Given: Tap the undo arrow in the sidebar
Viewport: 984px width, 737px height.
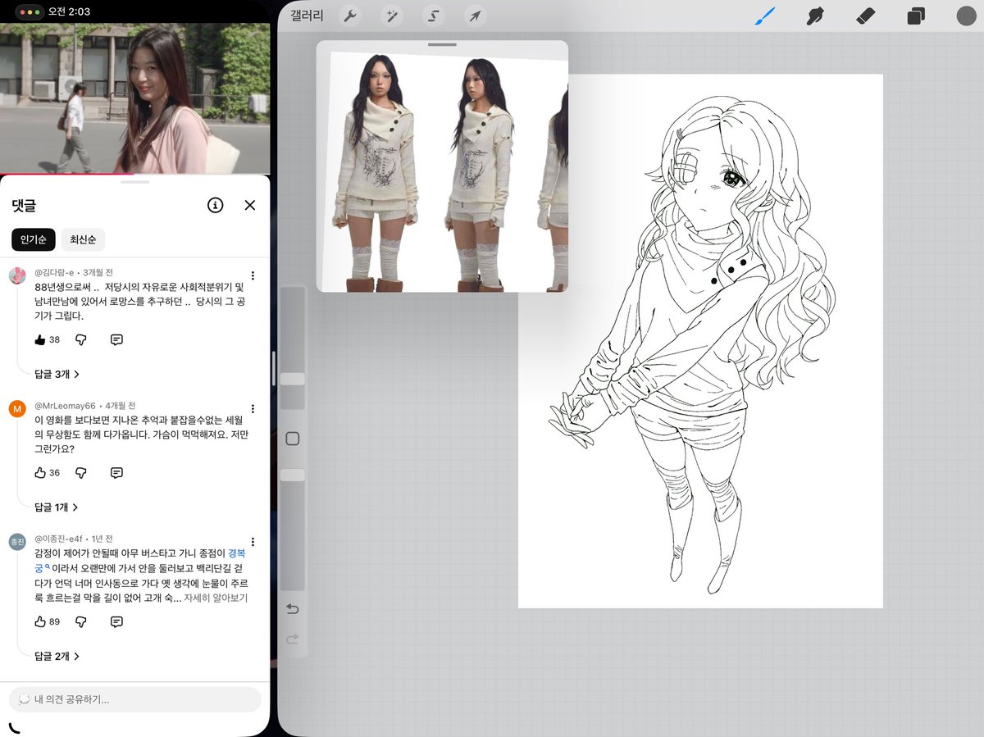Looking at the screenshot, I should (292, 609).
